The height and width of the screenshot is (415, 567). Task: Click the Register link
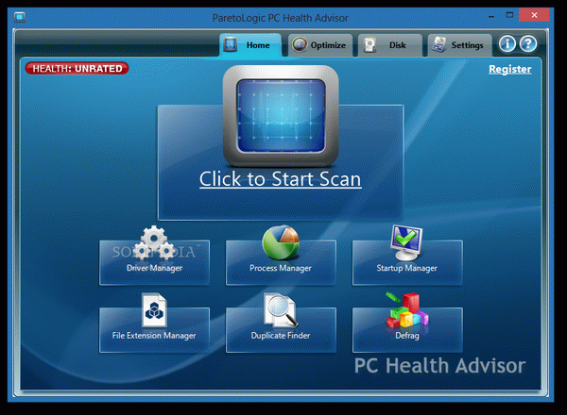tap(510, 69)
